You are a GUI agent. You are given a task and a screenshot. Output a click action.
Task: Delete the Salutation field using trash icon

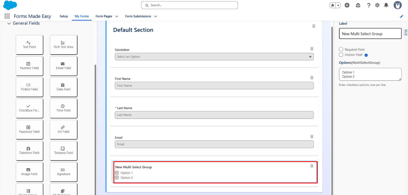click(312, 49)
